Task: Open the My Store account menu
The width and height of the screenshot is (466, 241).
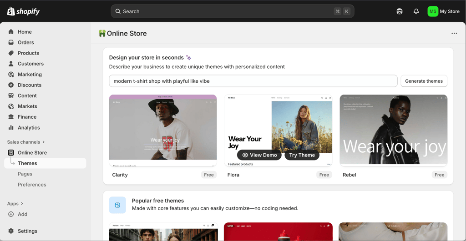Action: [x=443, y=11]
